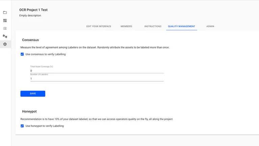Viewport: 259px width, 146px height.
Task: Go to the Instructions tab
Action: (x=153, y=26)
